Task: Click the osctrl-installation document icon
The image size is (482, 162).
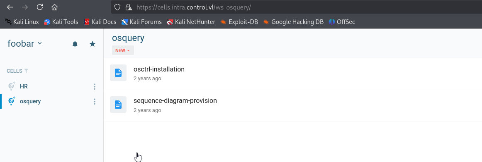Action: pyautogui.click(x=118, y=73)
